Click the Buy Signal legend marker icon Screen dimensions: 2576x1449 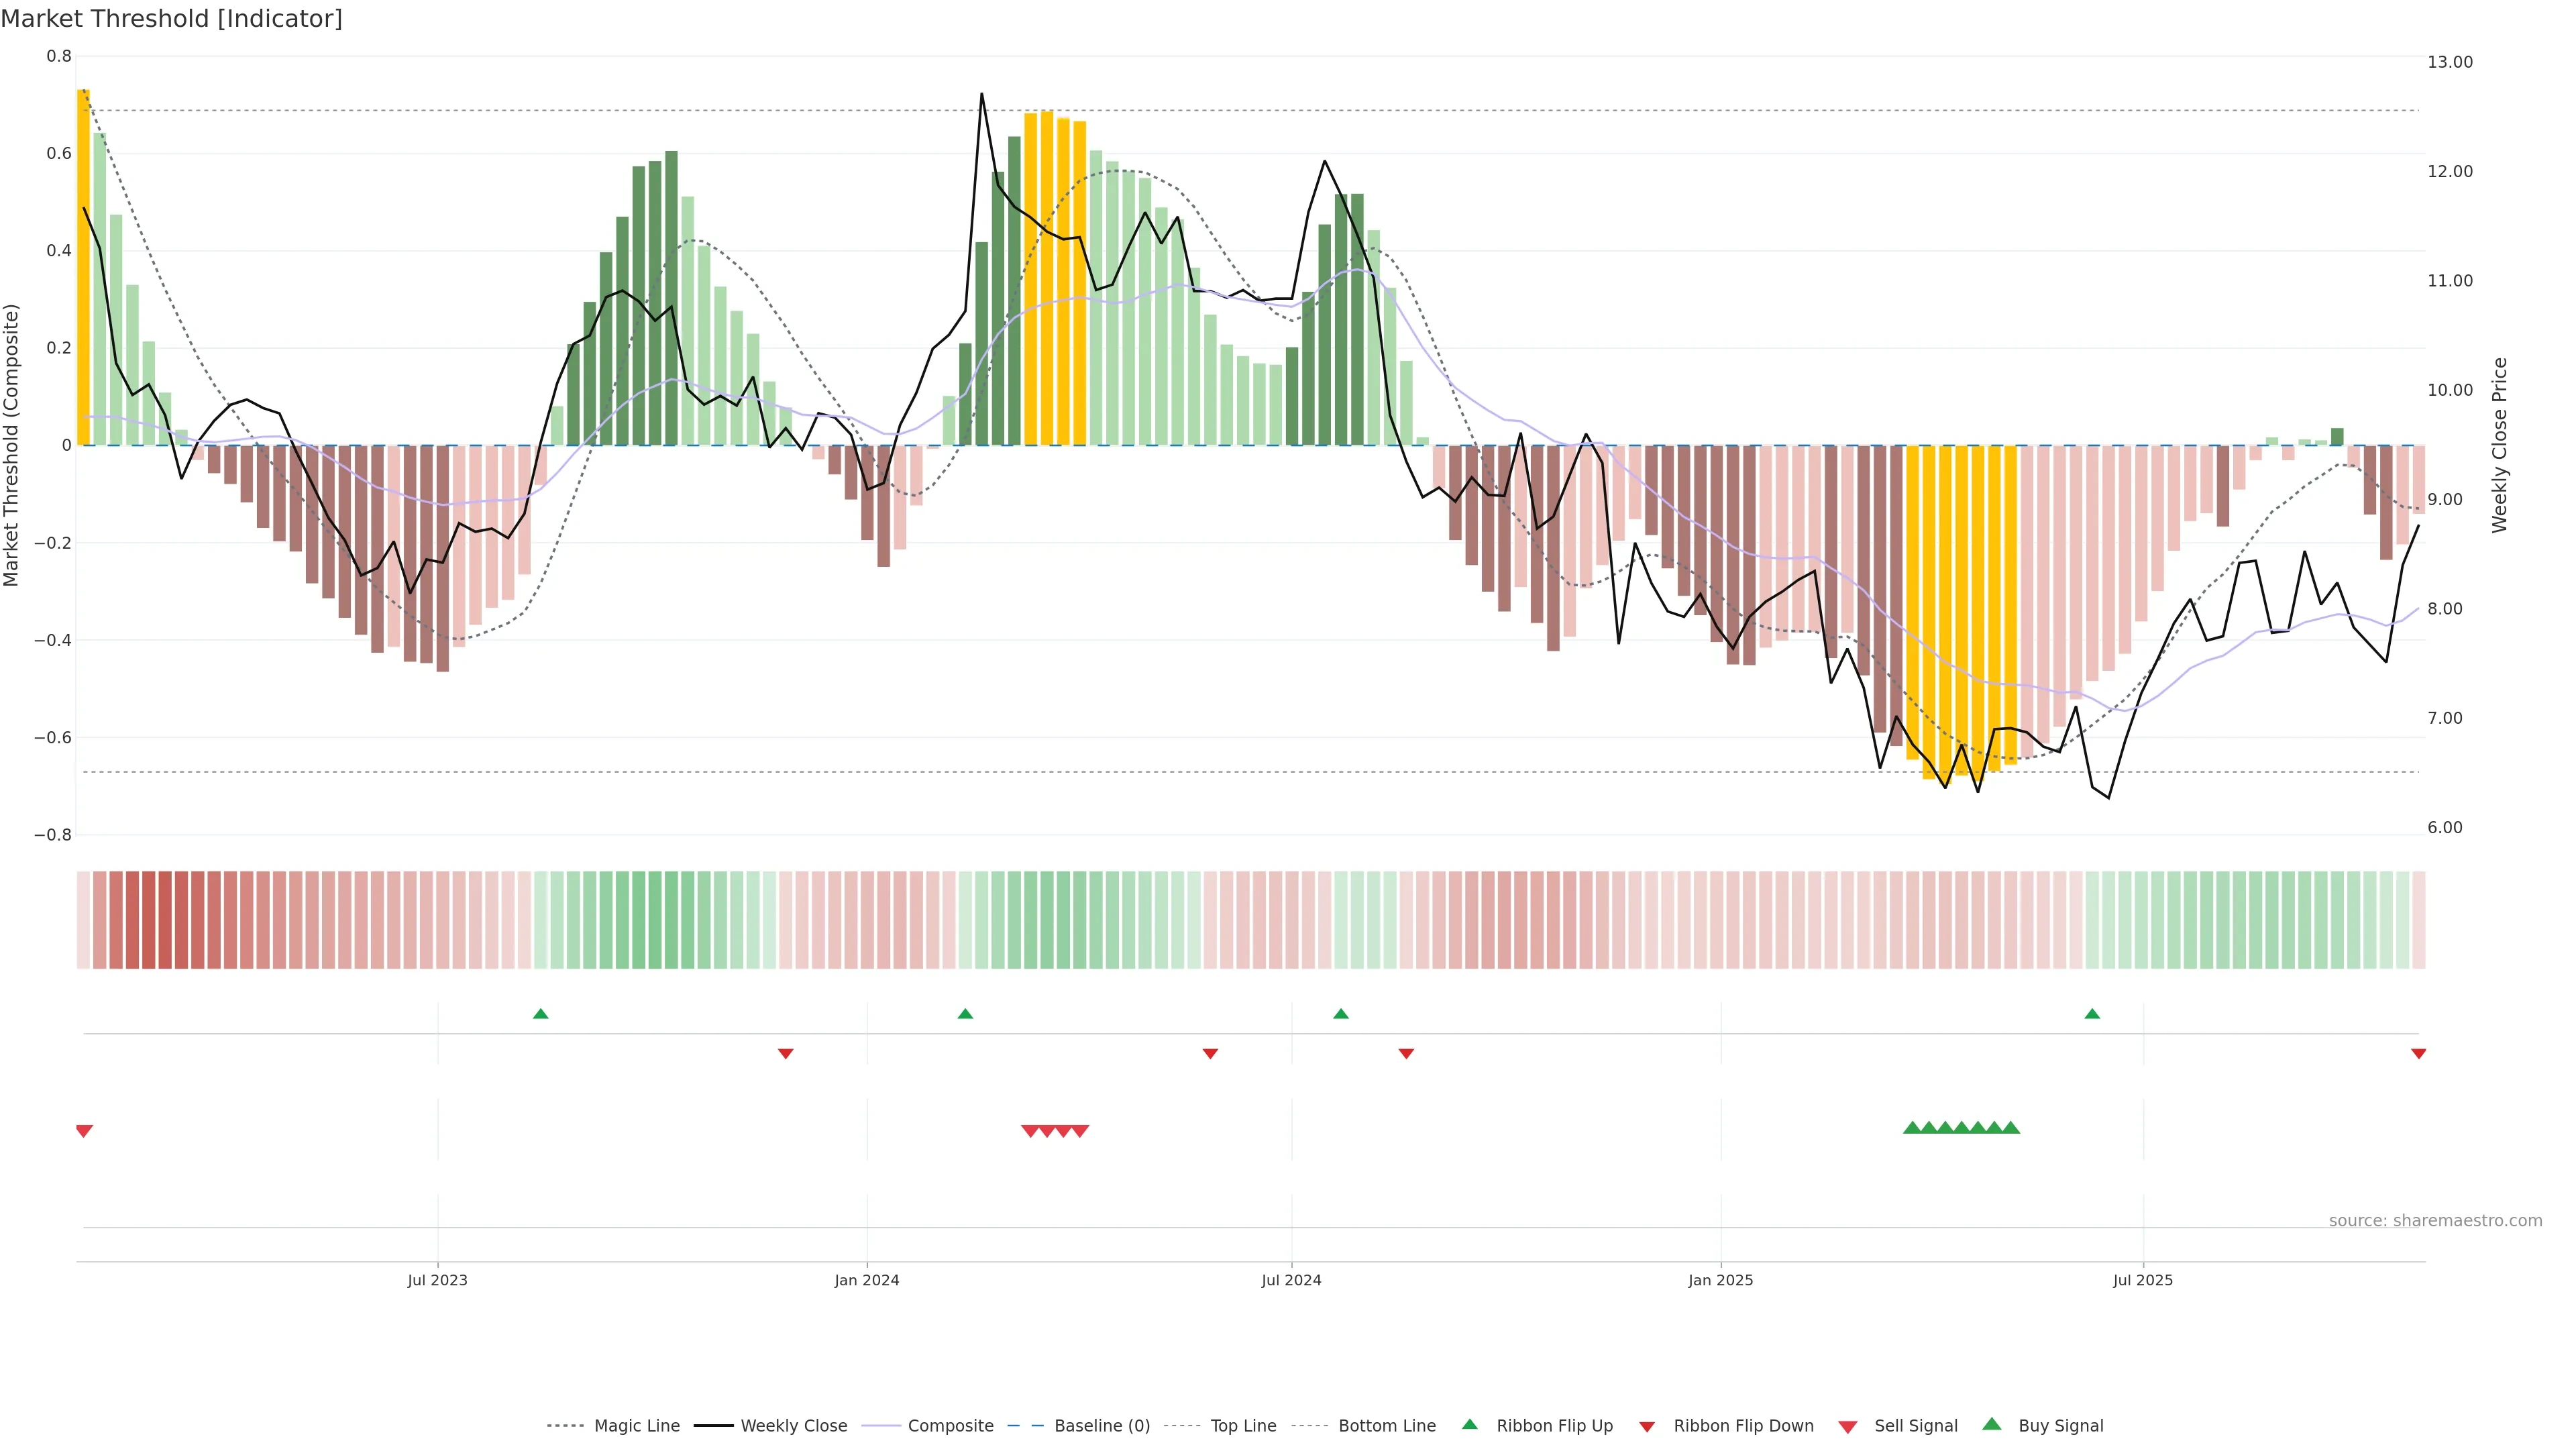click(x=1992, y=1424)
